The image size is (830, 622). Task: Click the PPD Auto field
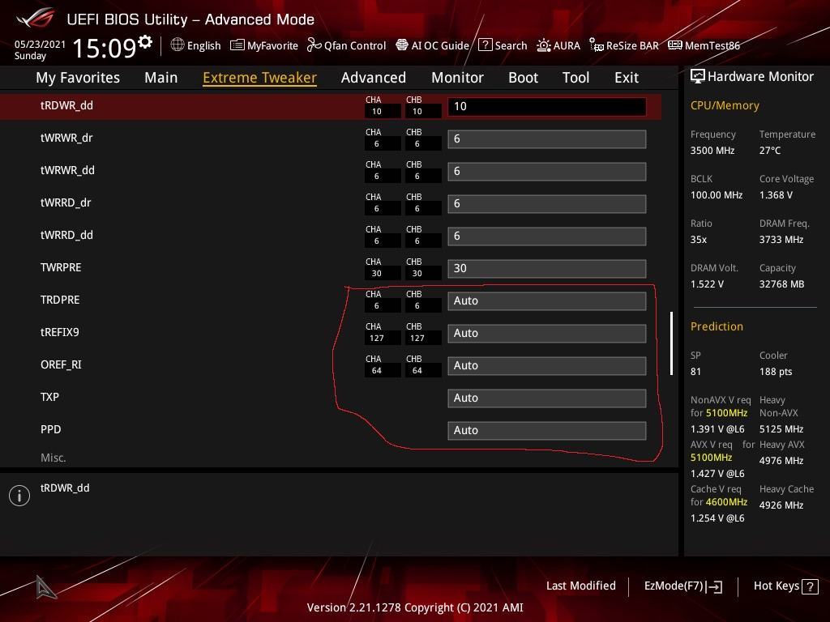(x=547, y=431)
